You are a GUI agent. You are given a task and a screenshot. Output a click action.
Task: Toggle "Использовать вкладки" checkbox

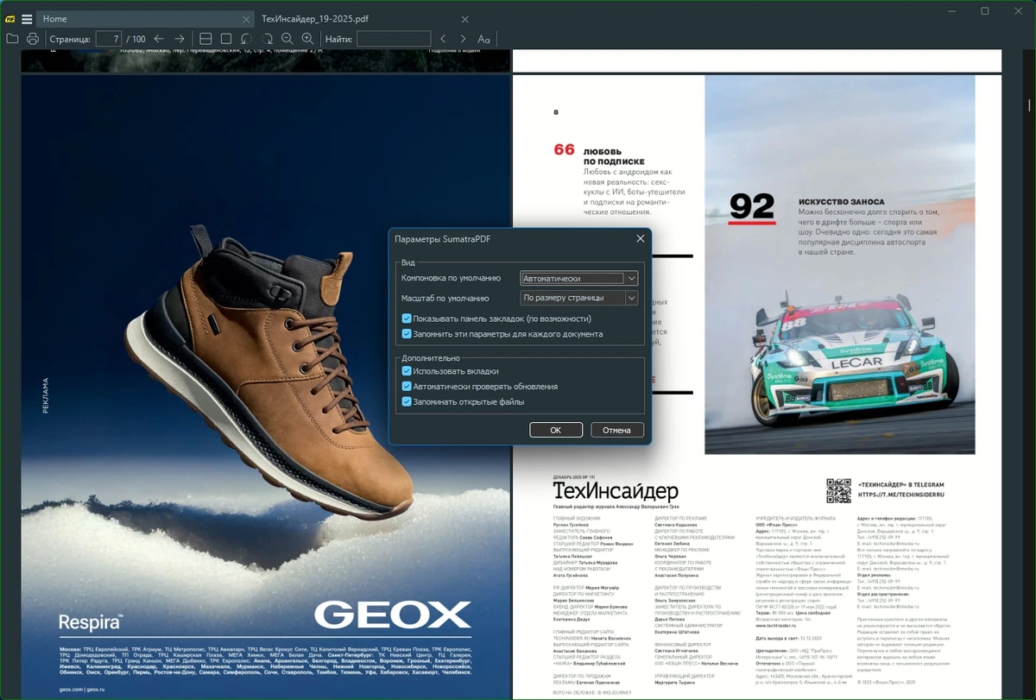tap(407, 371)
